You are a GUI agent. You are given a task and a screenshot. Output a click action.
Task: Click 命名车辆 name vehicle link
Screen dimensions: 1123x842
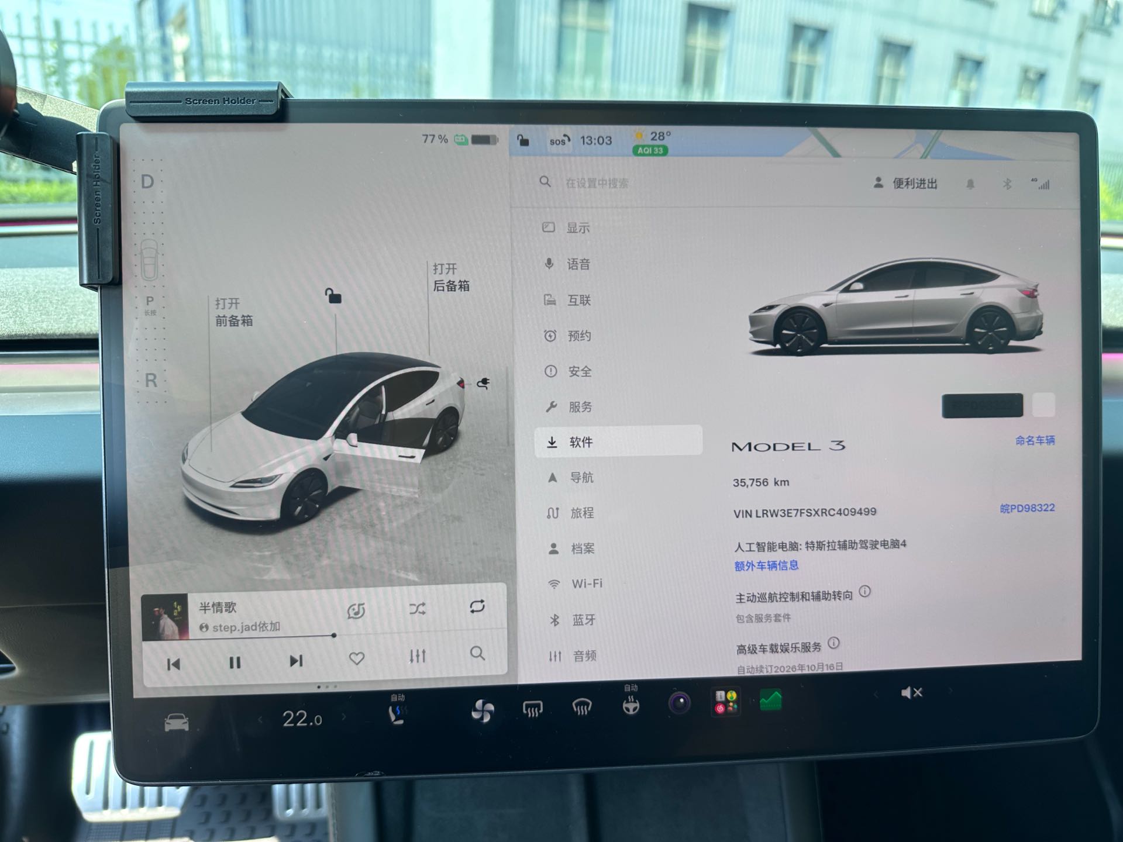pos(1035,440)
